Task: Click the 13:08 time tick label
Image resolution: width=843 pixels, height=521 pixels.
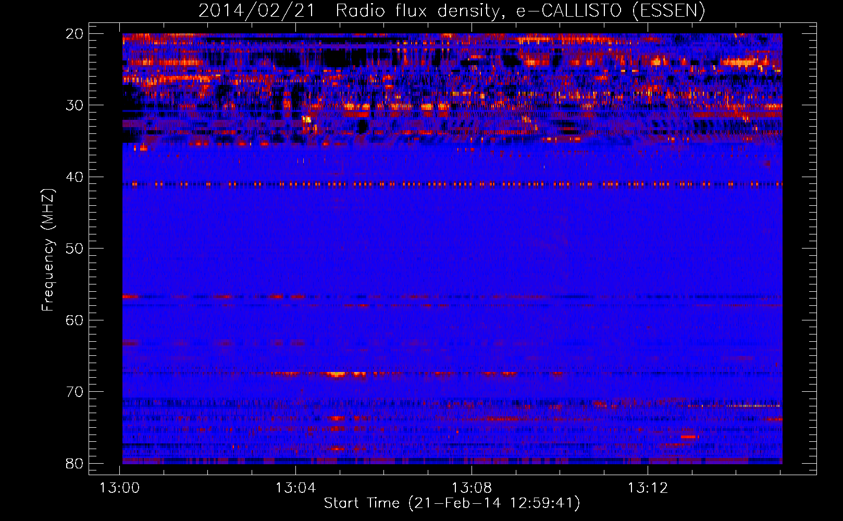Action: (472, 488)
